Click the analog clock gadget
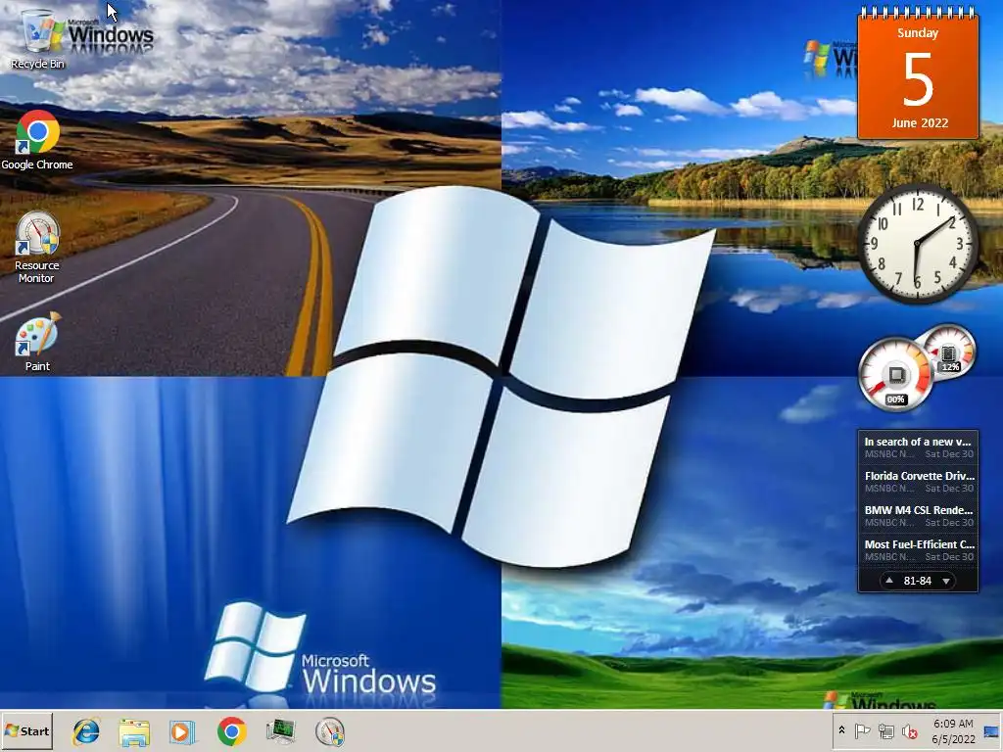 918,244
